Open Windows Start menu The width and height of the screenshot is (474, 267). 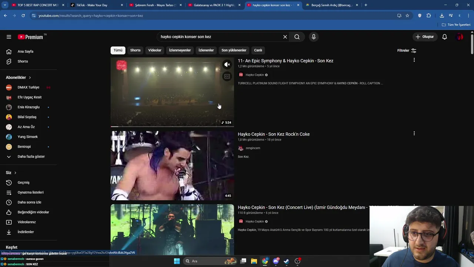[x=177, y=261]
